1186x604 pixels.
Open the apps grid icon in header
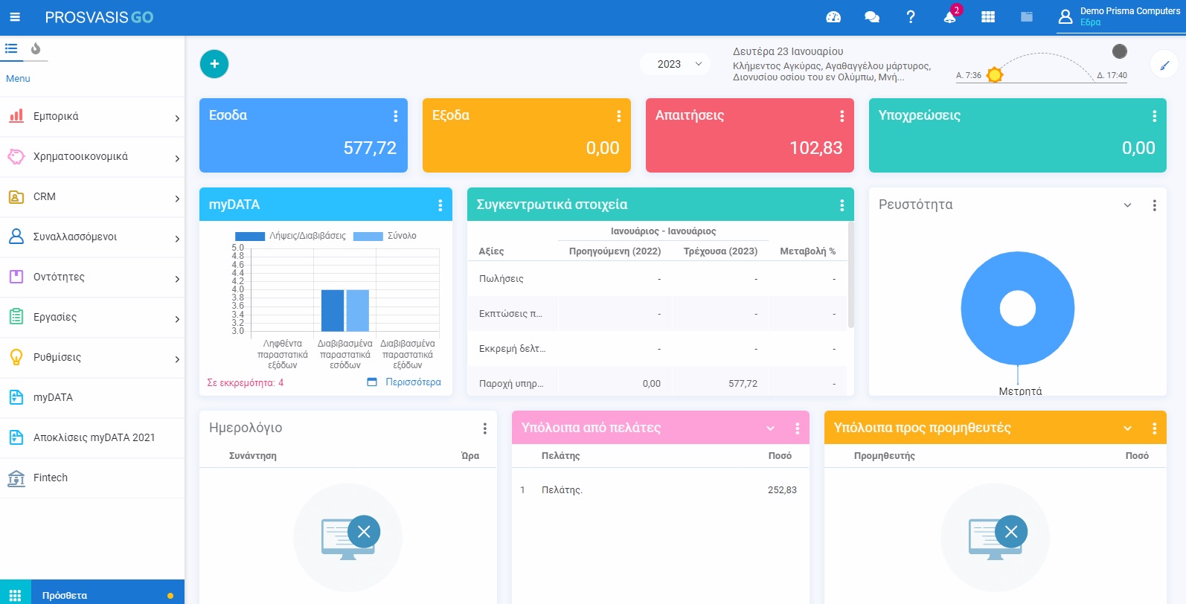point(988,17)
